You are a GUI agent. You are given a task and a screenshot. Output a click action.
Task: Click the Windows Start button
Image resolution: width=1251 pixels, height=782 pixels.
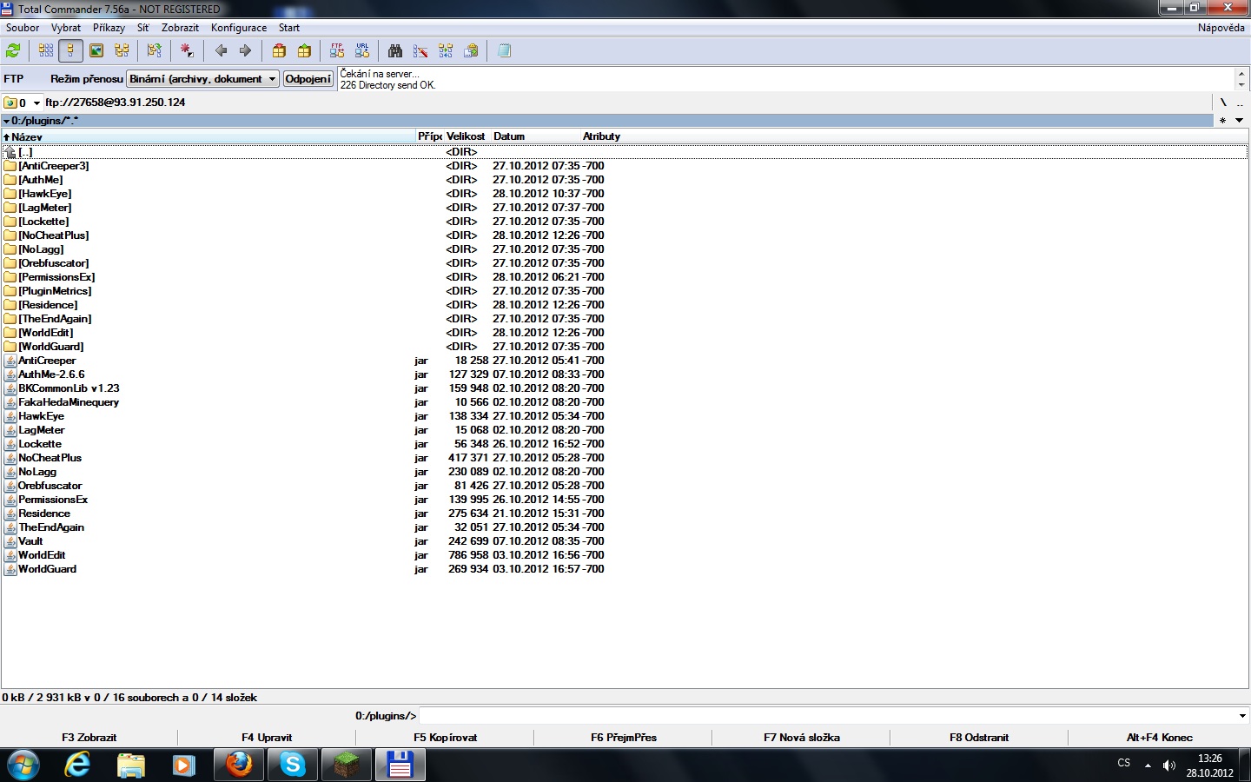tap(23, 765)
